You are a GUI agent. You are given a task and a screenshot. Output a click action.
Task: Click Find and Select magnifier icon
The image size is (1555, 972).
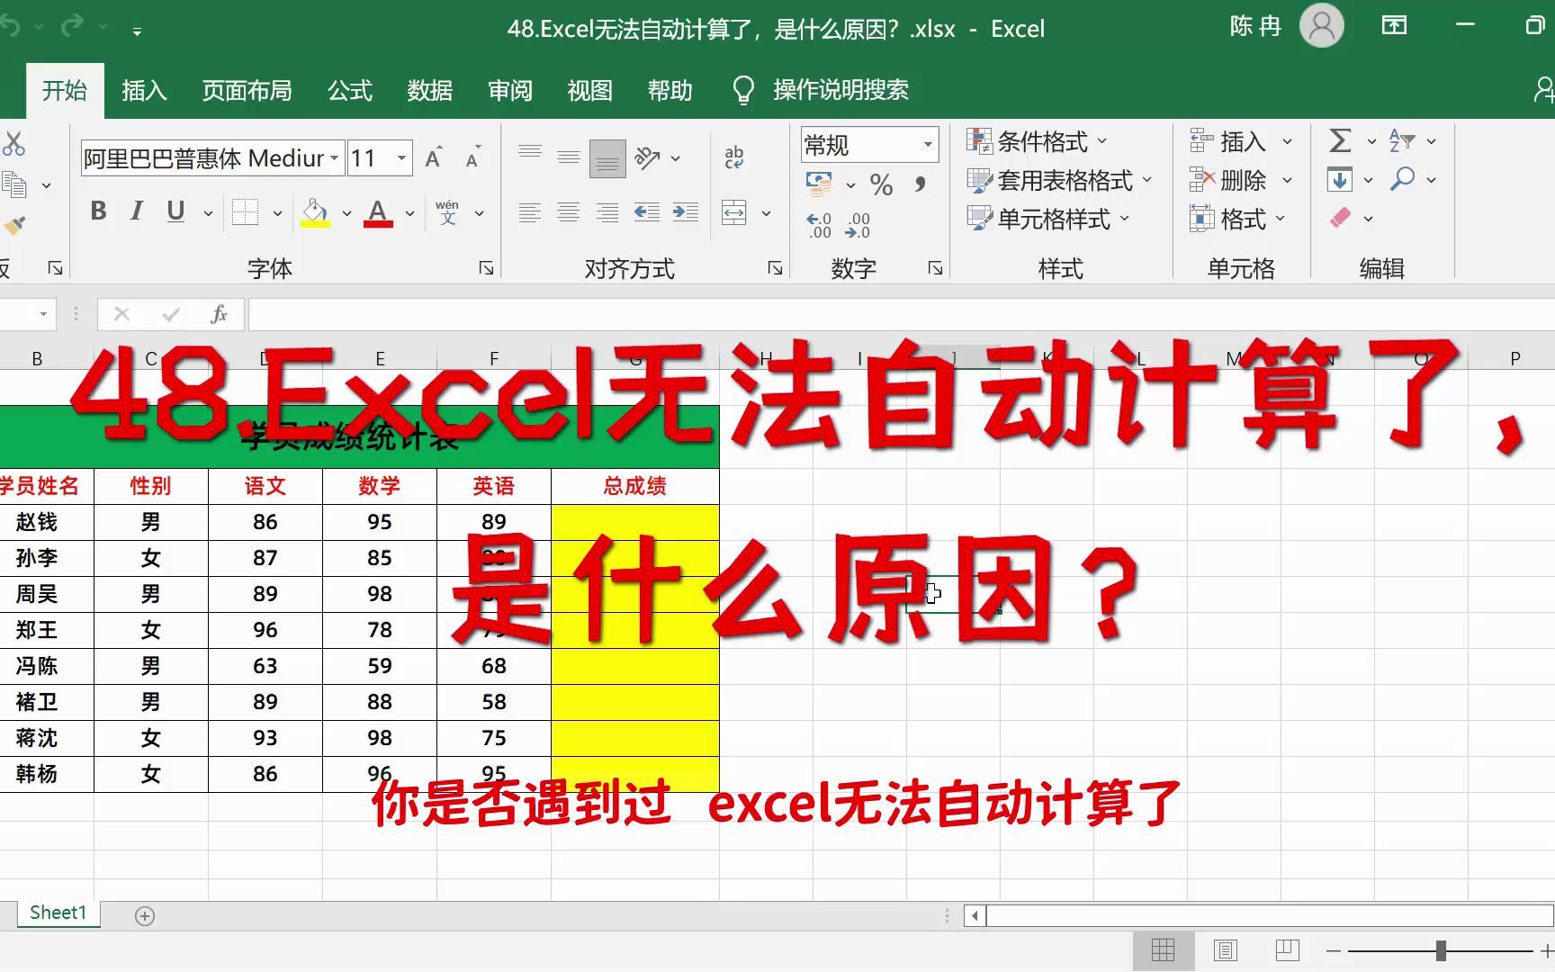pyautogui.click(x=1402, y=179)
